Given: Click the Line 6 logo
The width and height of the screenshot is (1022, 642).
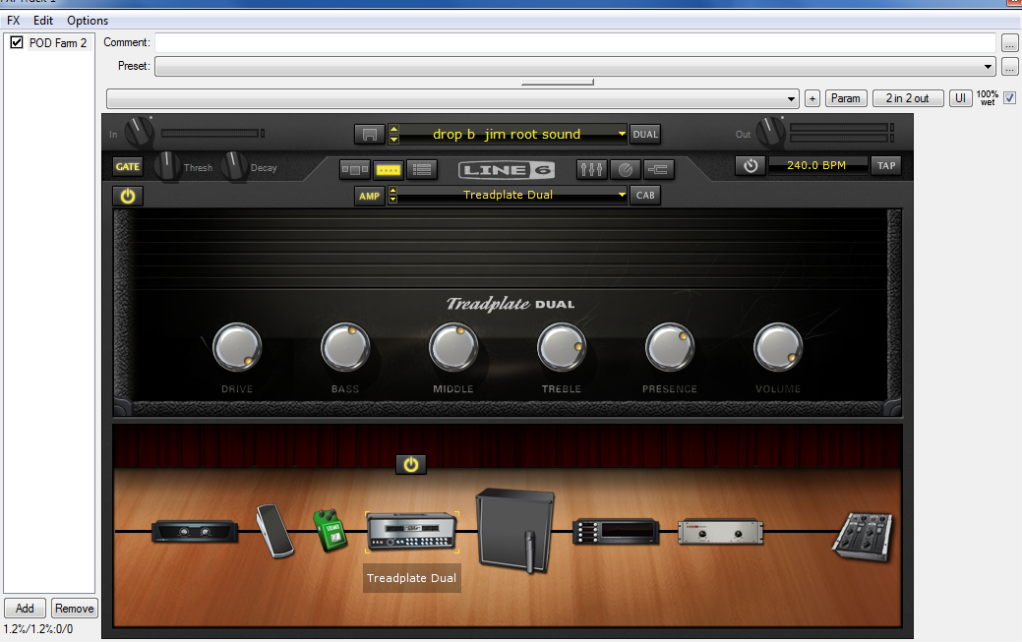Looking at the screenshot, I should pyautogui.click(x=507, y=170).
